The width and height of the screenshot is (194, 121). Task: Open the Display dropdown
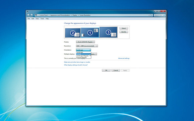pos(85,42)
